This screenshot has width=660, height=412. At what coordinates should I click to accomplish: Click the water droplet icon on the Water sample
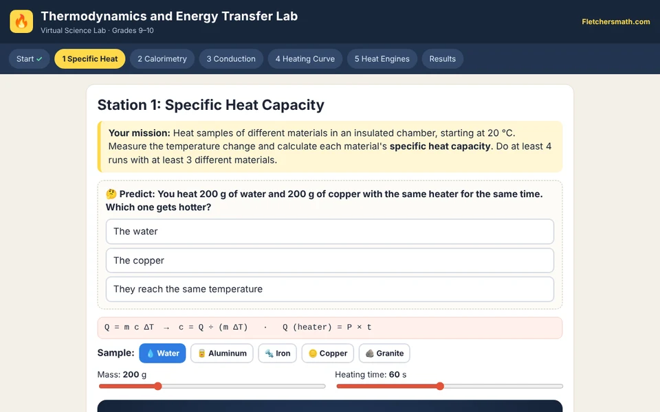click(151, 354)
